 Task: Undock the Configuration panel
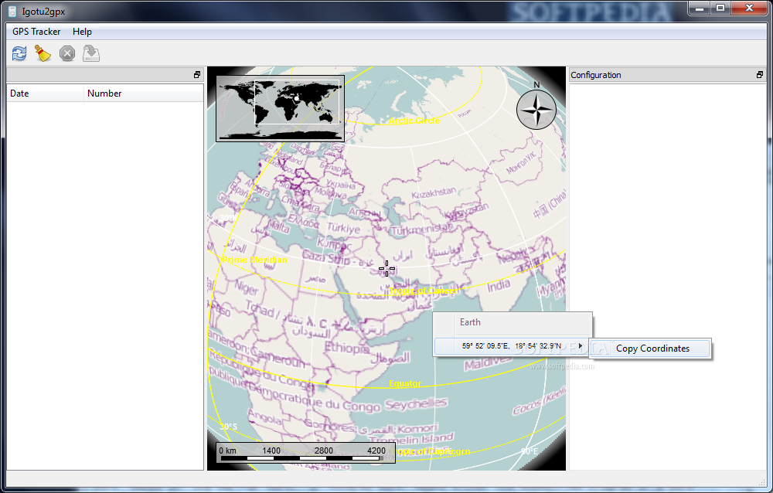[x=760, y=75]
